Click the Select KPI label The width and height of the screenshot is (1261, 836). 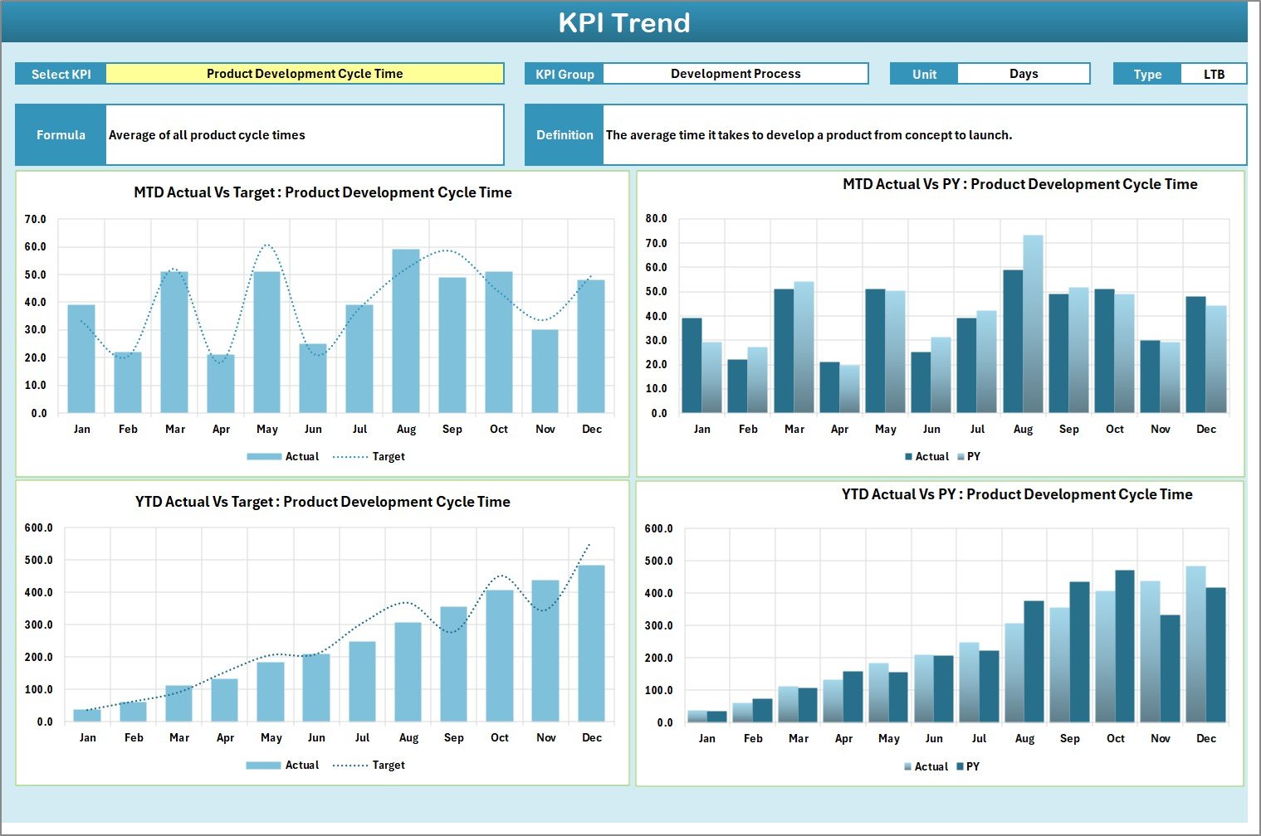[60, 73]
